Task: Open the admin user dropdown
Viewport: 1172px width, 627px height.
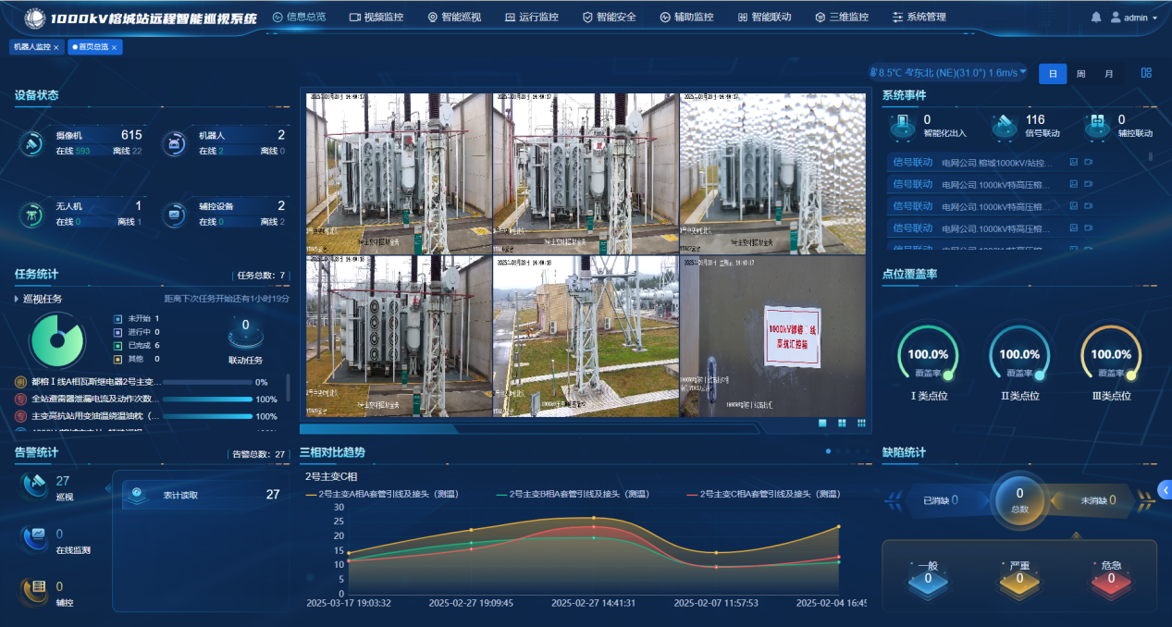Action: click(x=1134, y=18)
